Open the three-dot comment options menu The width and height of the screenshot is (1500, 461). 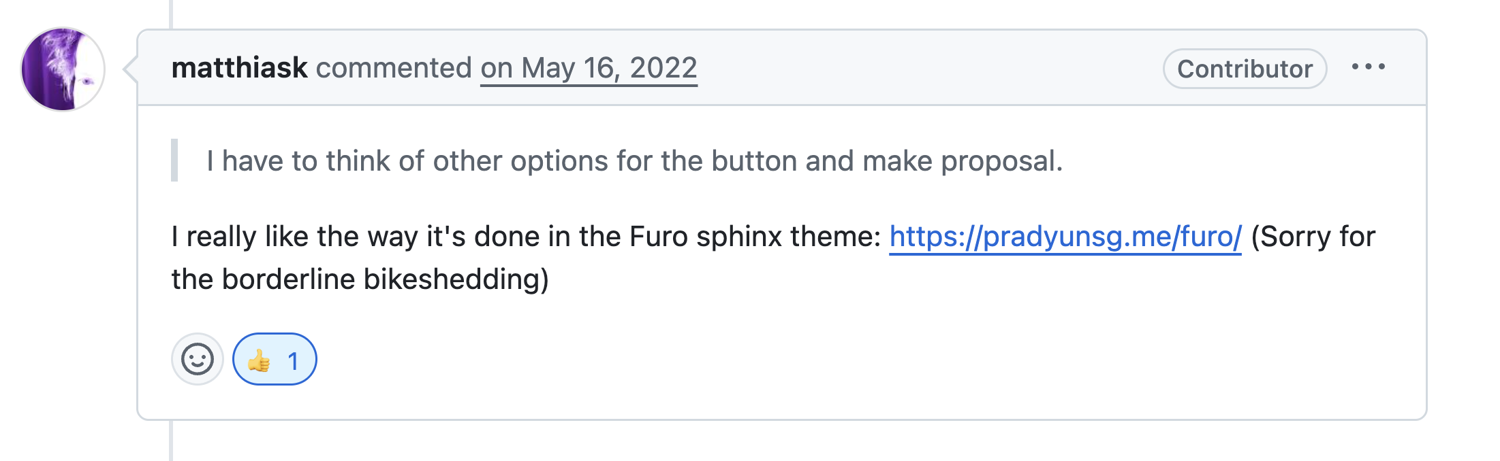[1368, 67]
